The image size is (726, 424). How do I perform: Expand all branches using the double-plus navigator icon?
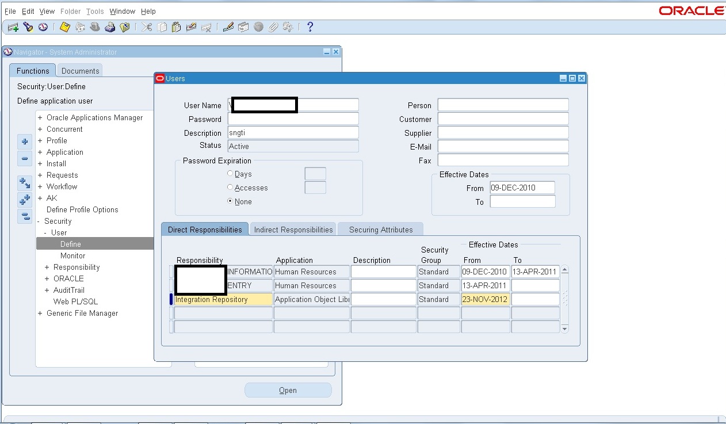tap(24, 200)
